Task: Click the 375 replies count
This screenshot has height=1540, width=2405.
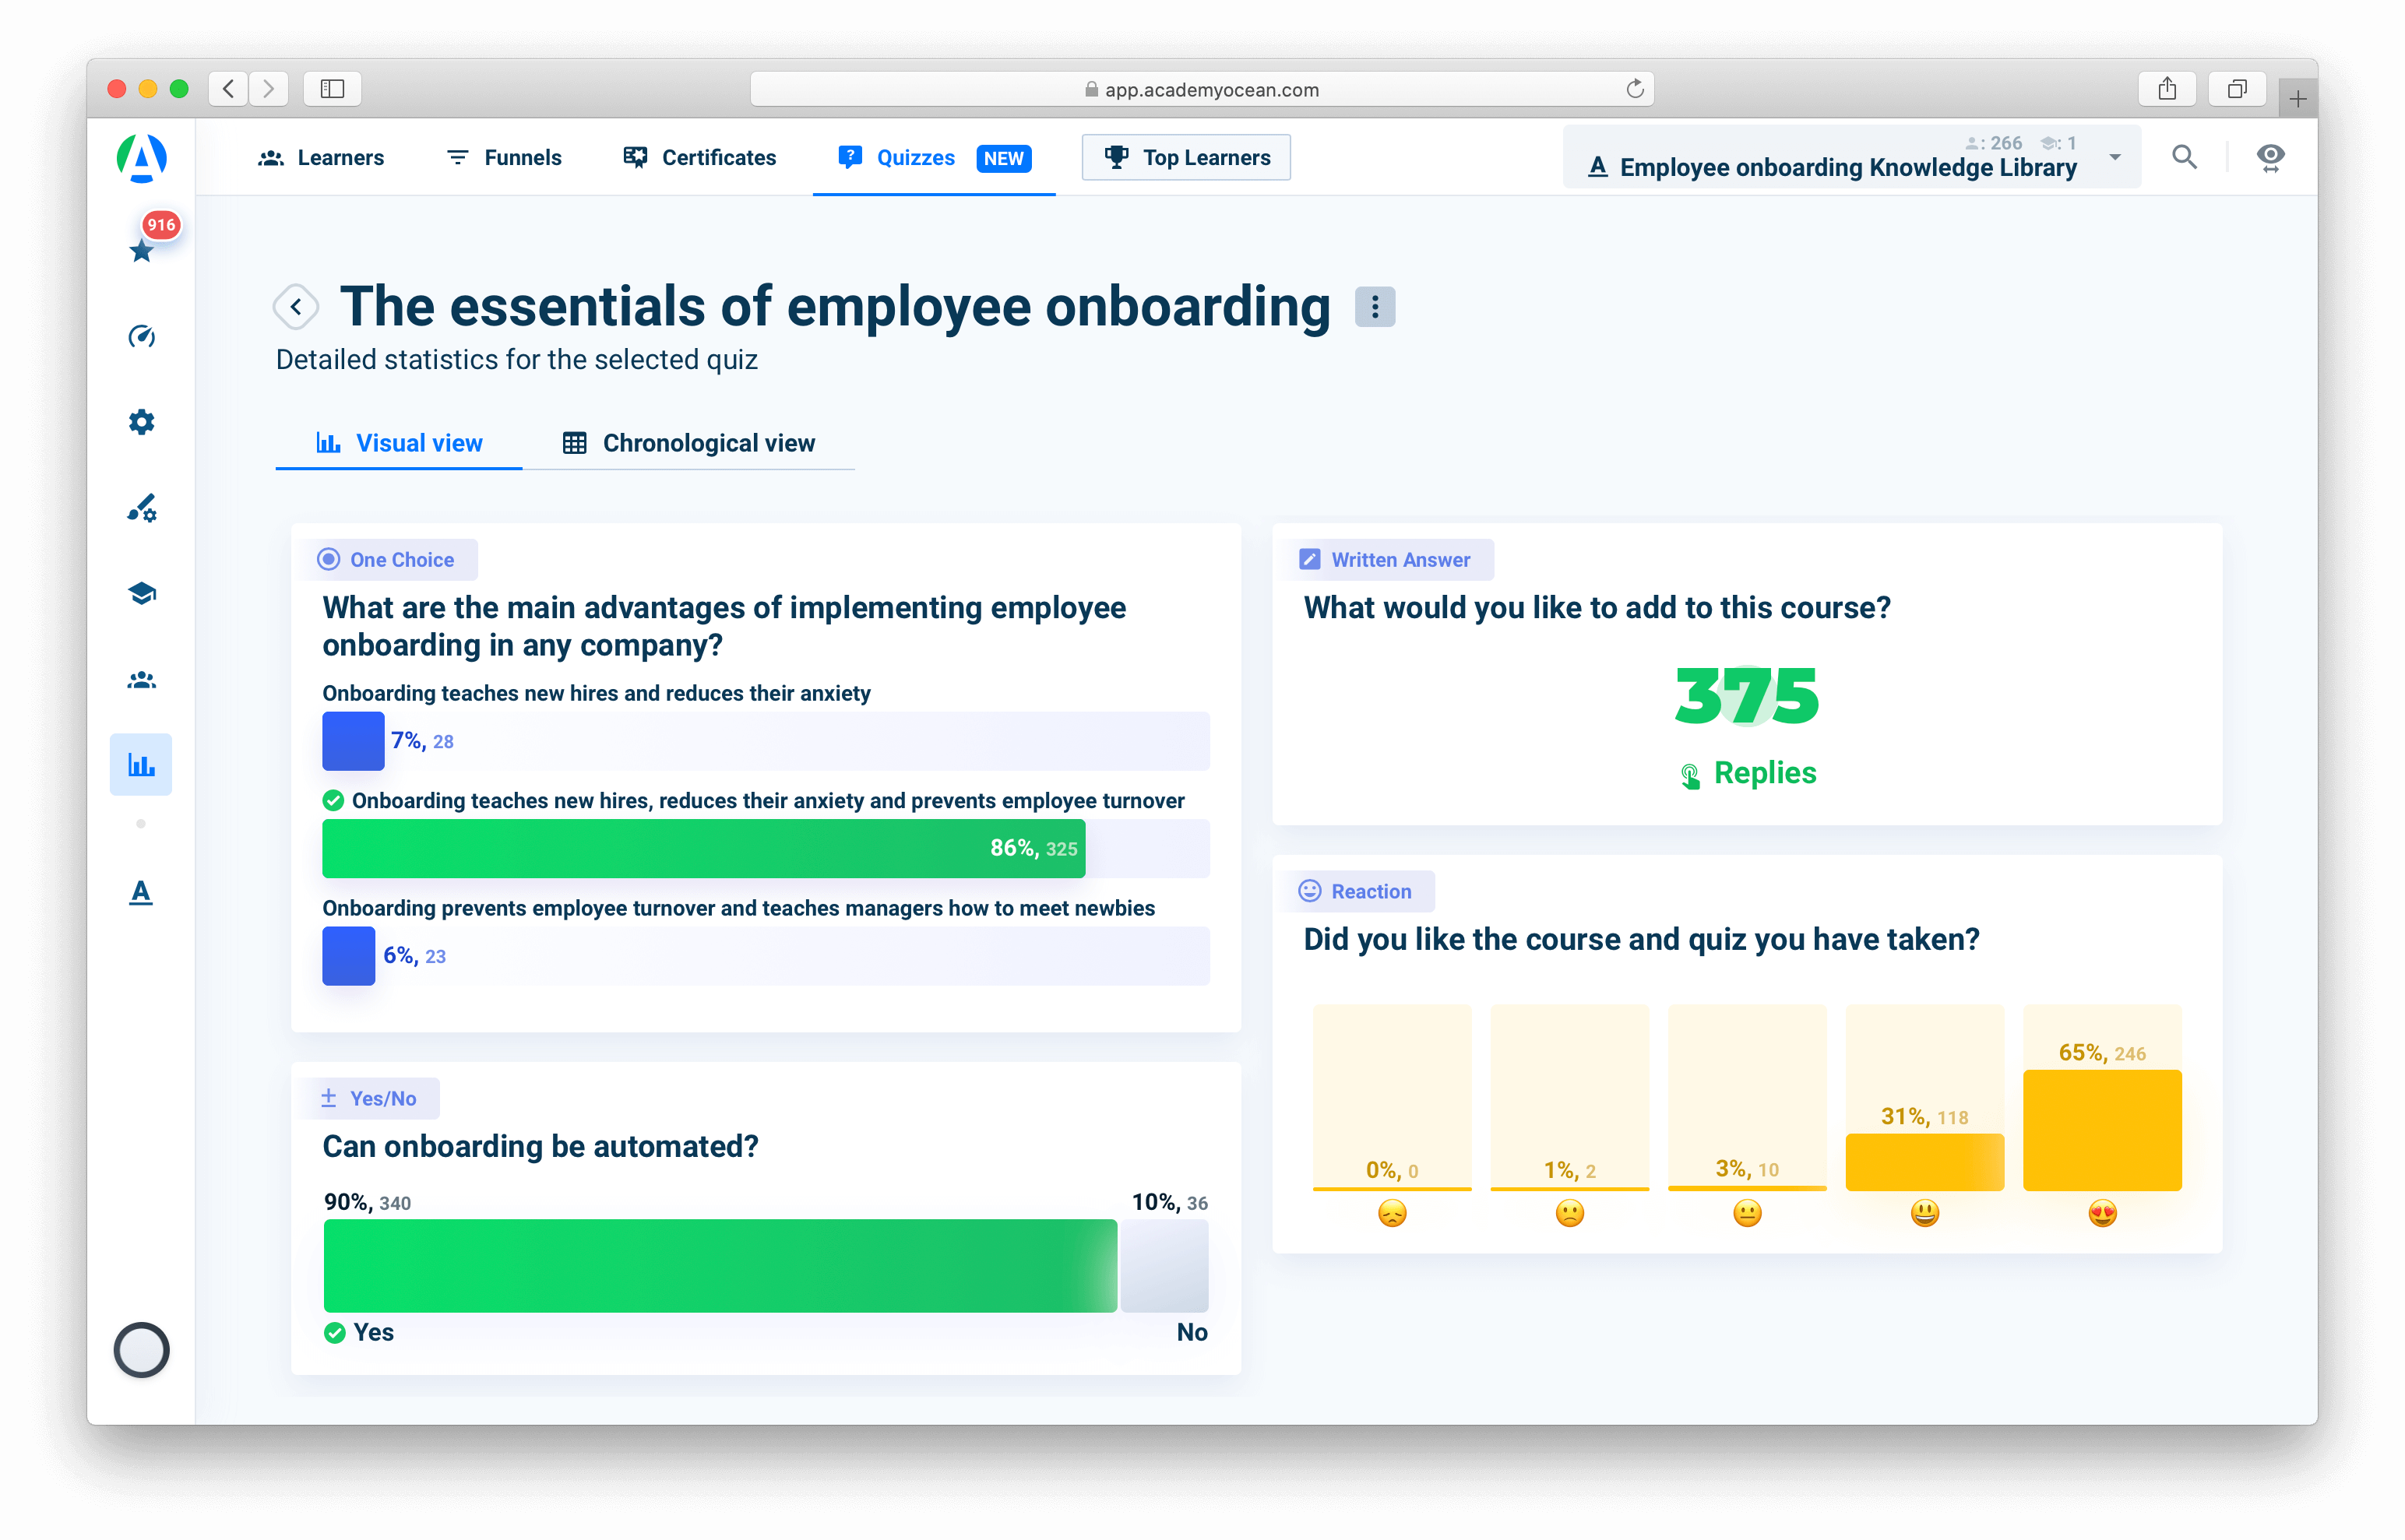Action: tap(1747, 696)
